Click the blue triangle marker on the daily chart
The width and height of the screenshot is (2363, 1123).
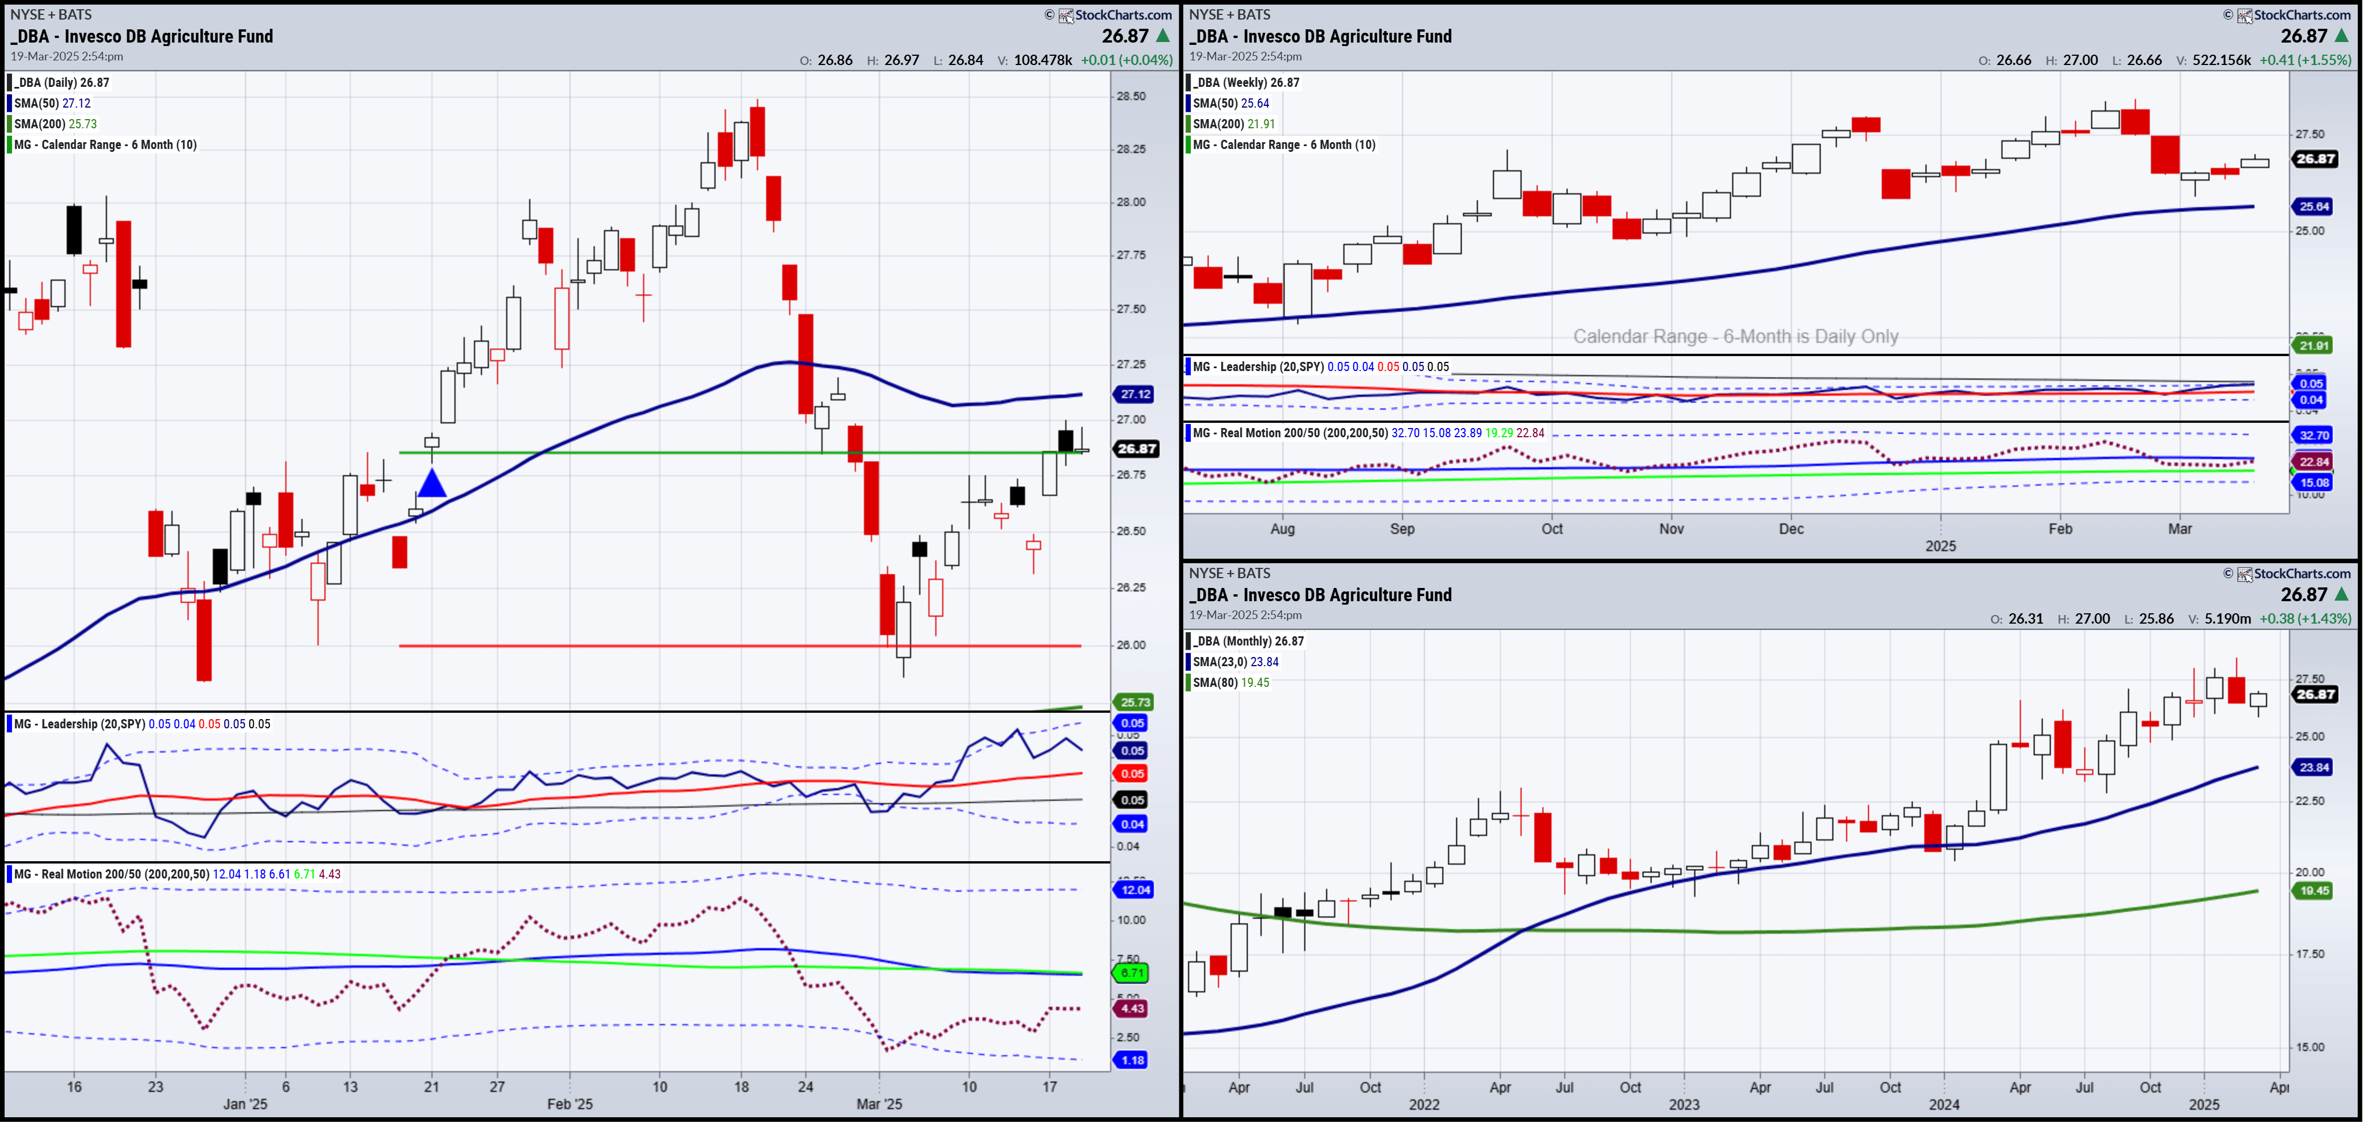click(x=432, y=483)
